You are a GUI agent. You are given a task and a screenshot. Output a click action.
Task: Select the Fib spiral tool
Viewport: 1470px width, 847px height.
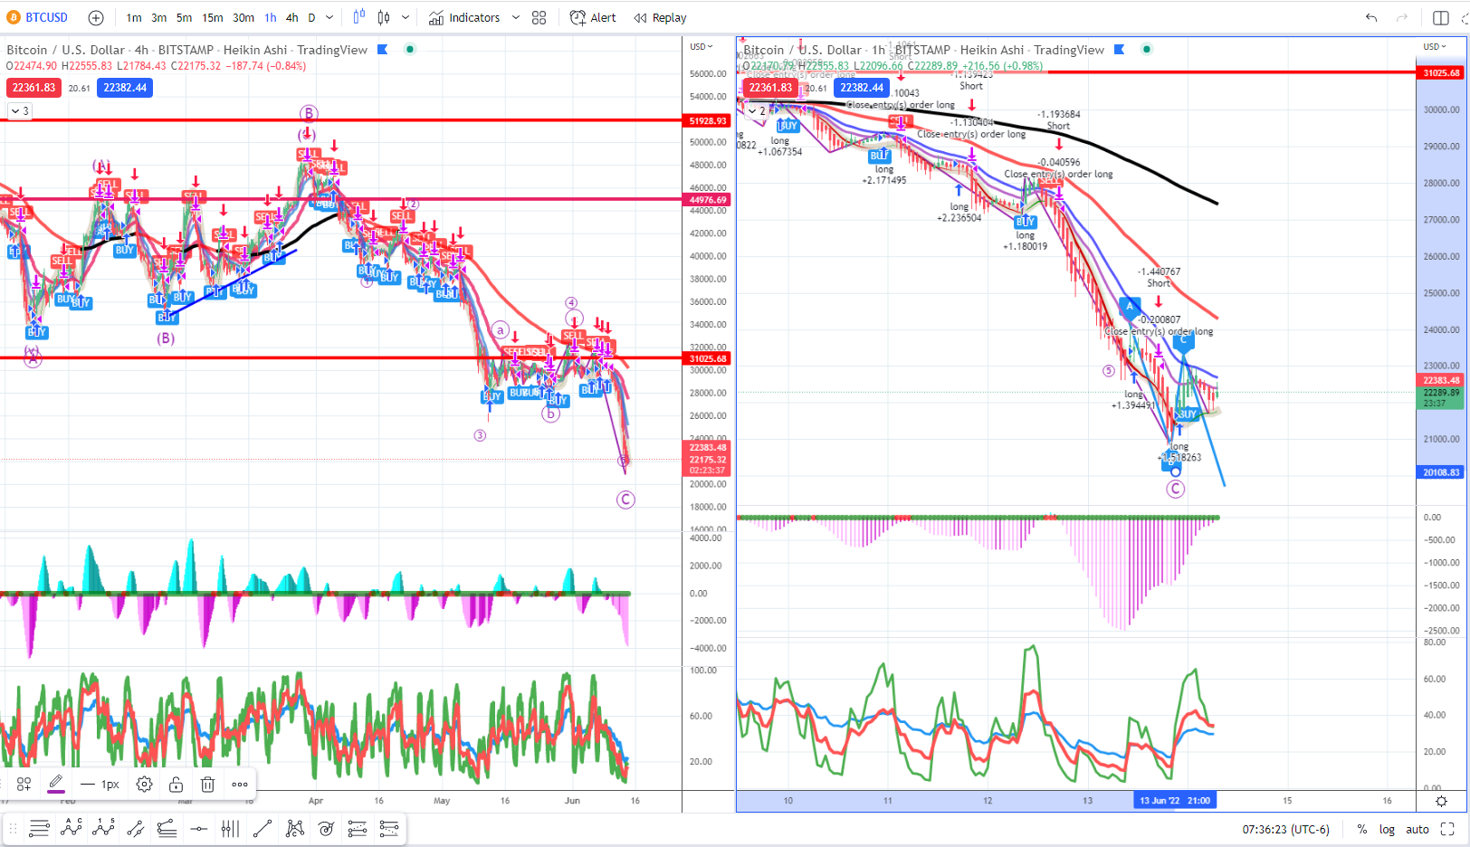326,828
